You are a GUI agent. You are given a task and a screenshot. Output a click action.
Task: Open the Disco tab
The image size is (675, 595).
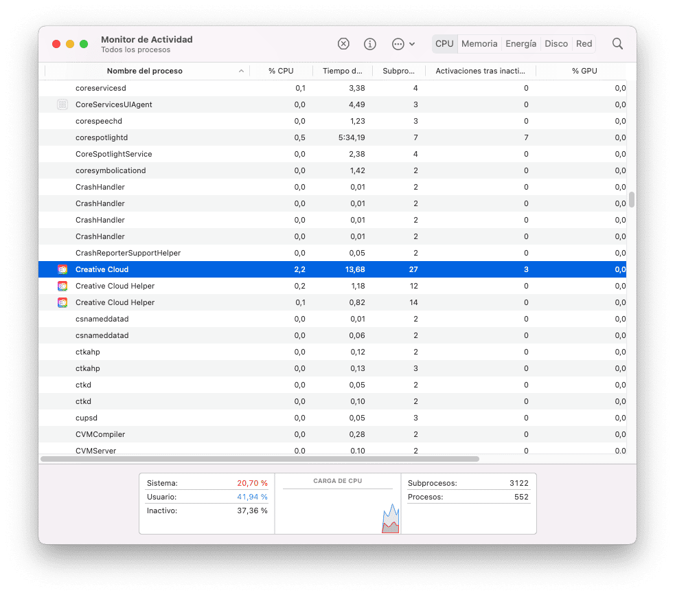click(556, 44)
